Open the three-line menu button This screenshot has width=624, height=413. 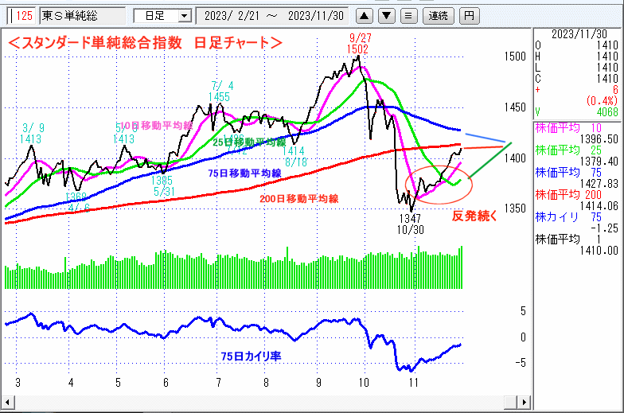pyautogui.click(x=408, y=15)
